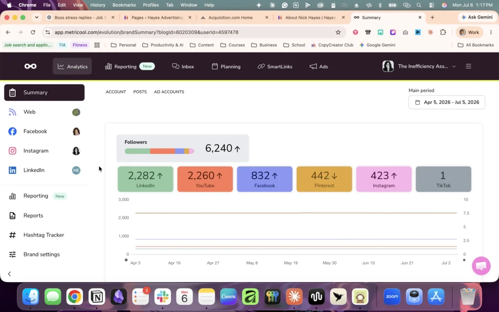
Task: Bookmark this page with the star icon
Action: click(338, 32)
